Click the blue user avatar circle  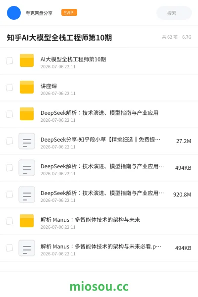[x=14, y=13]
